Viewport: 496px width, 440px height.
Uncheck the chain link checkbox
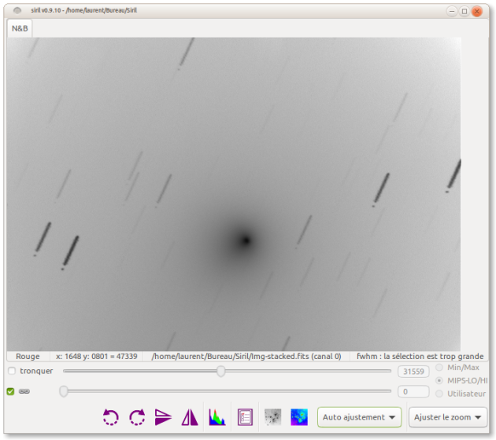click(x=10, y=391)
